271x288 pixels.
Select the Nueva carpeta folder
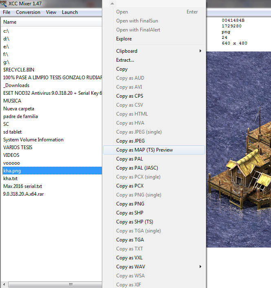point(19,109)
